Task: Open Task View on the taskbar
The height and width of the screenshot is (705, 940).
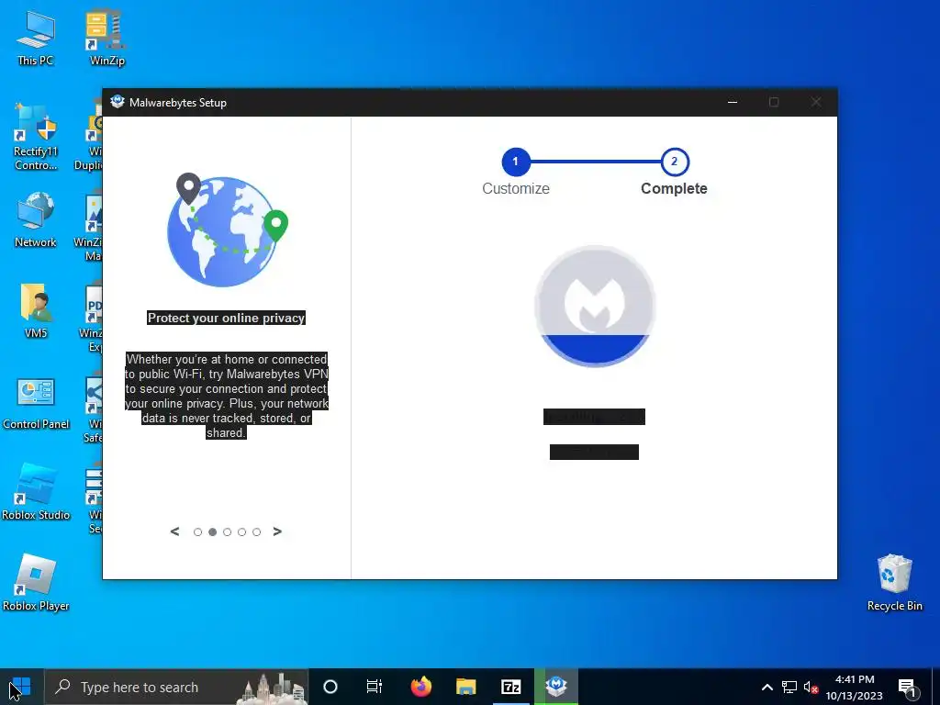Action: pos(375,687)
